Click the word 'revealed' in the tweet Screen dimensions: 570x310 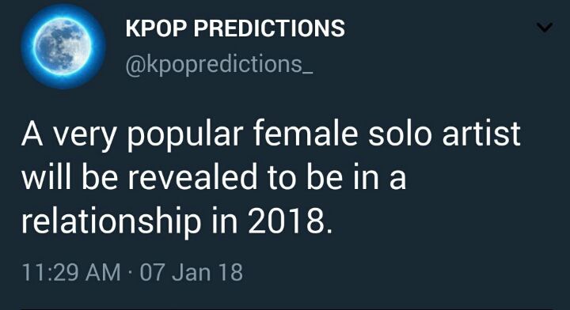click(x=192, y=177)
